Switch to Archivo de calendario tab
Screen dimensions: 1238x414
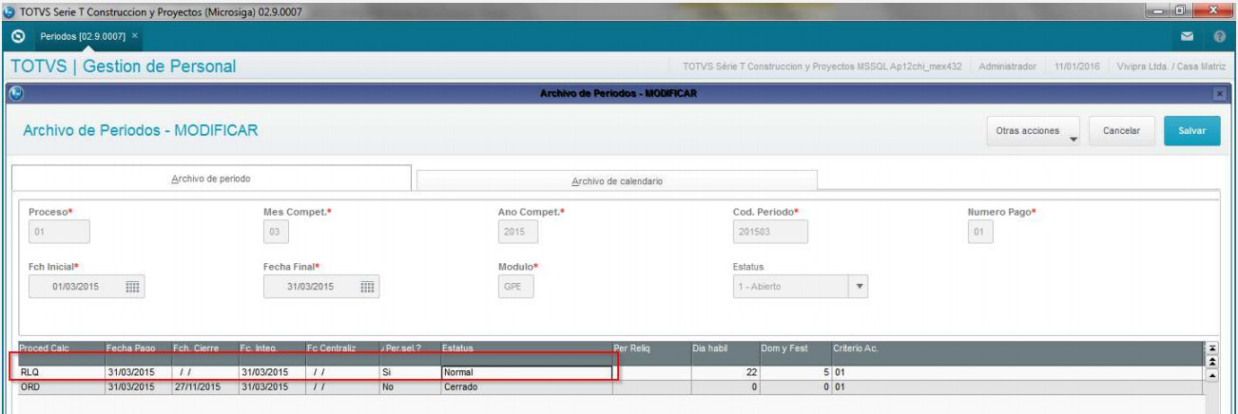(x=617, y=180)
